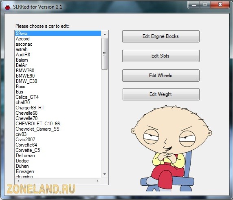Select Chevrolet_Camaro_SS entry

(58, 129)
